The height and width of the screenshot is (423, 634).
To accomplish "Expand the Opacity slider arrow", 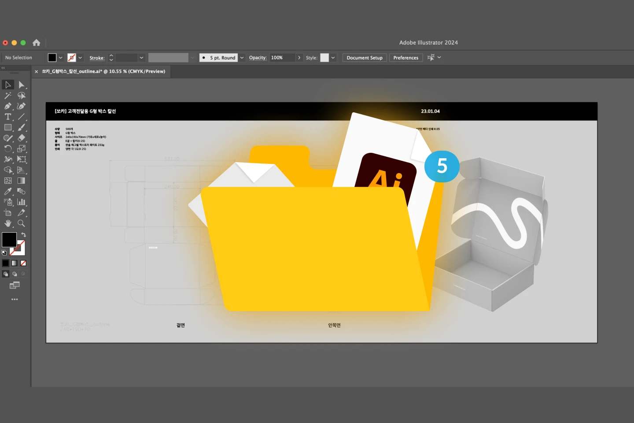I will click(299, 58).
